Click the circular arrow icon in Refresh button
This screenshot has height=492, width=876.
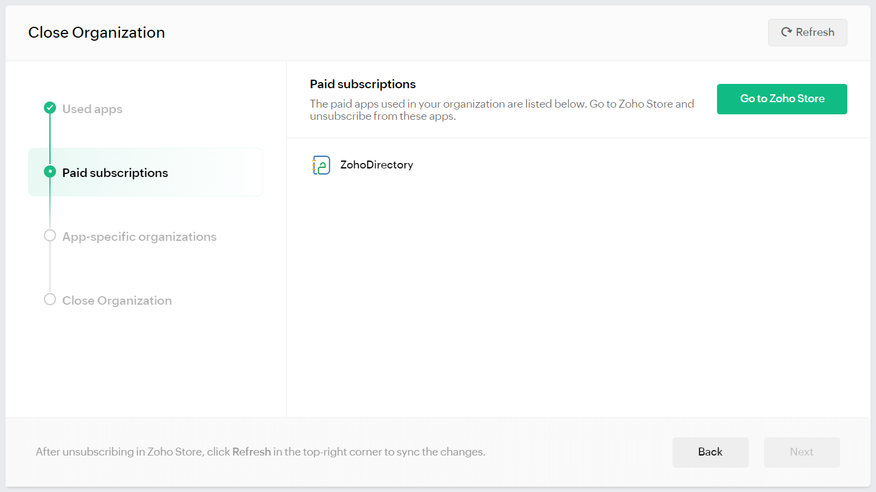pyautogui.click(x=786, y=32)
